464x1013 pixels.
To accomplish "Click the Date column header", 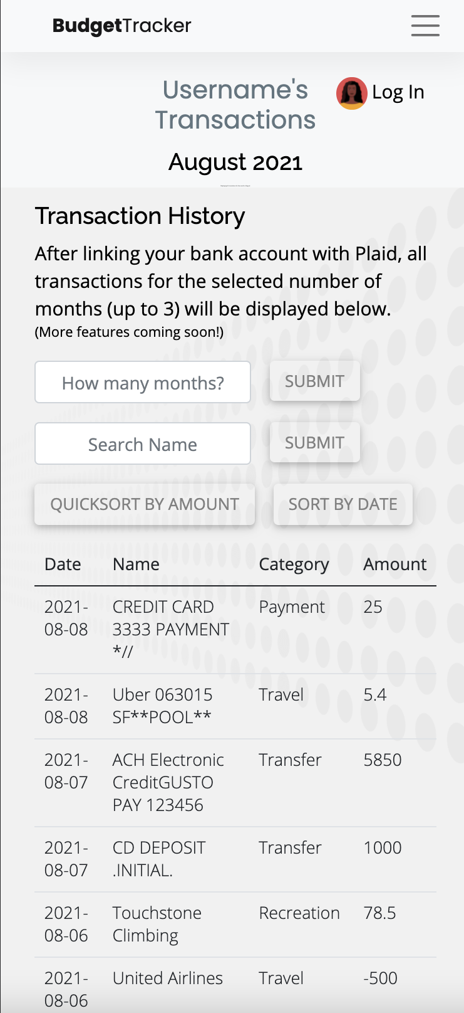I will 63,565.
